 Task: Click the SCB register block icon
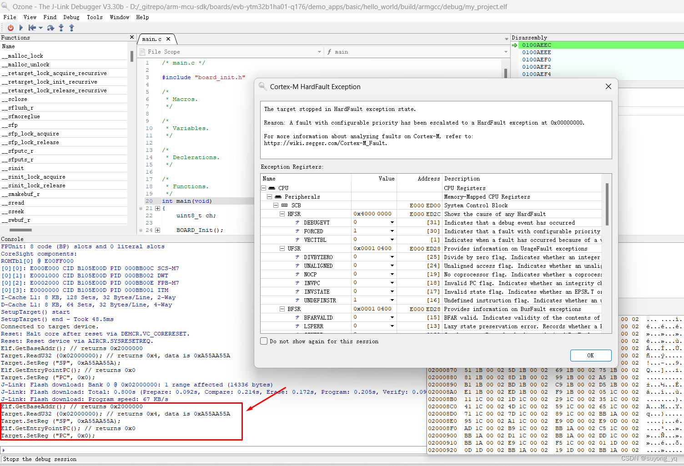coord(284,205)
